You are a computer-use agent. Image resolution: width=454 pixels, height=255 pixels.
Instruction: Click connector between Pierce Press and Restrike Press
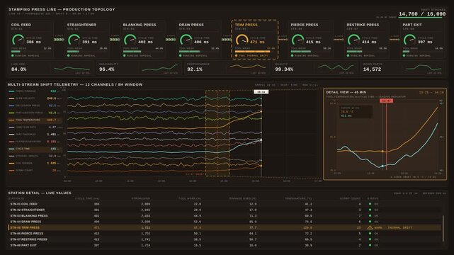tap(339, 40)
